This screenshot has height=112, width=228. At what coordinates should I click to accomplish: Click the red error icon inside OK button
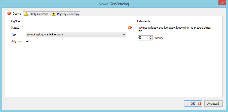(x=200, y=103)
